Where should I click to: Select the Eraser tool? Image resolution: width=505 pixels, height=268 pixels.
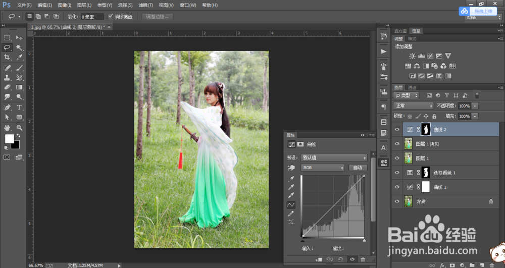click(x=7, y=87)
